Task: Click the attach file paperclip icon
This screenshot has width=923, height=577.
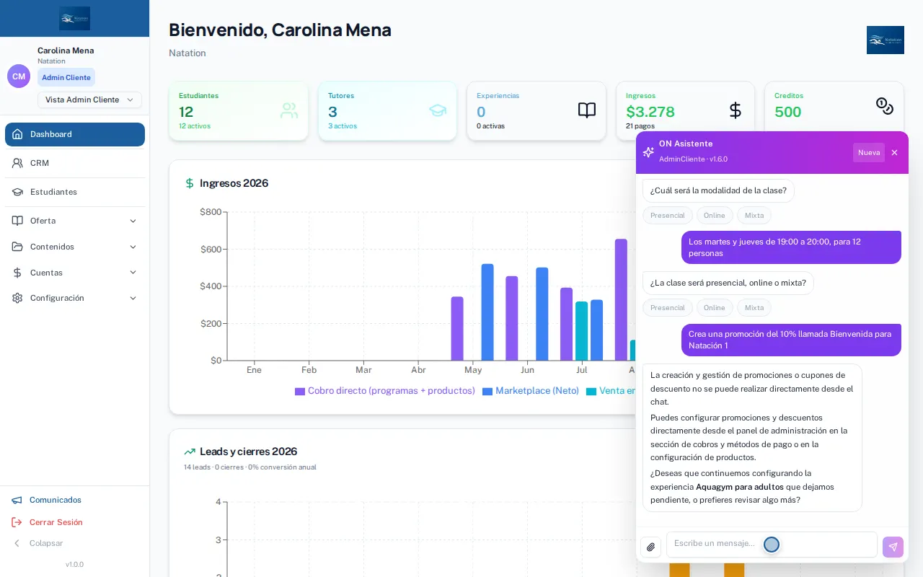Action: point(651,547)
